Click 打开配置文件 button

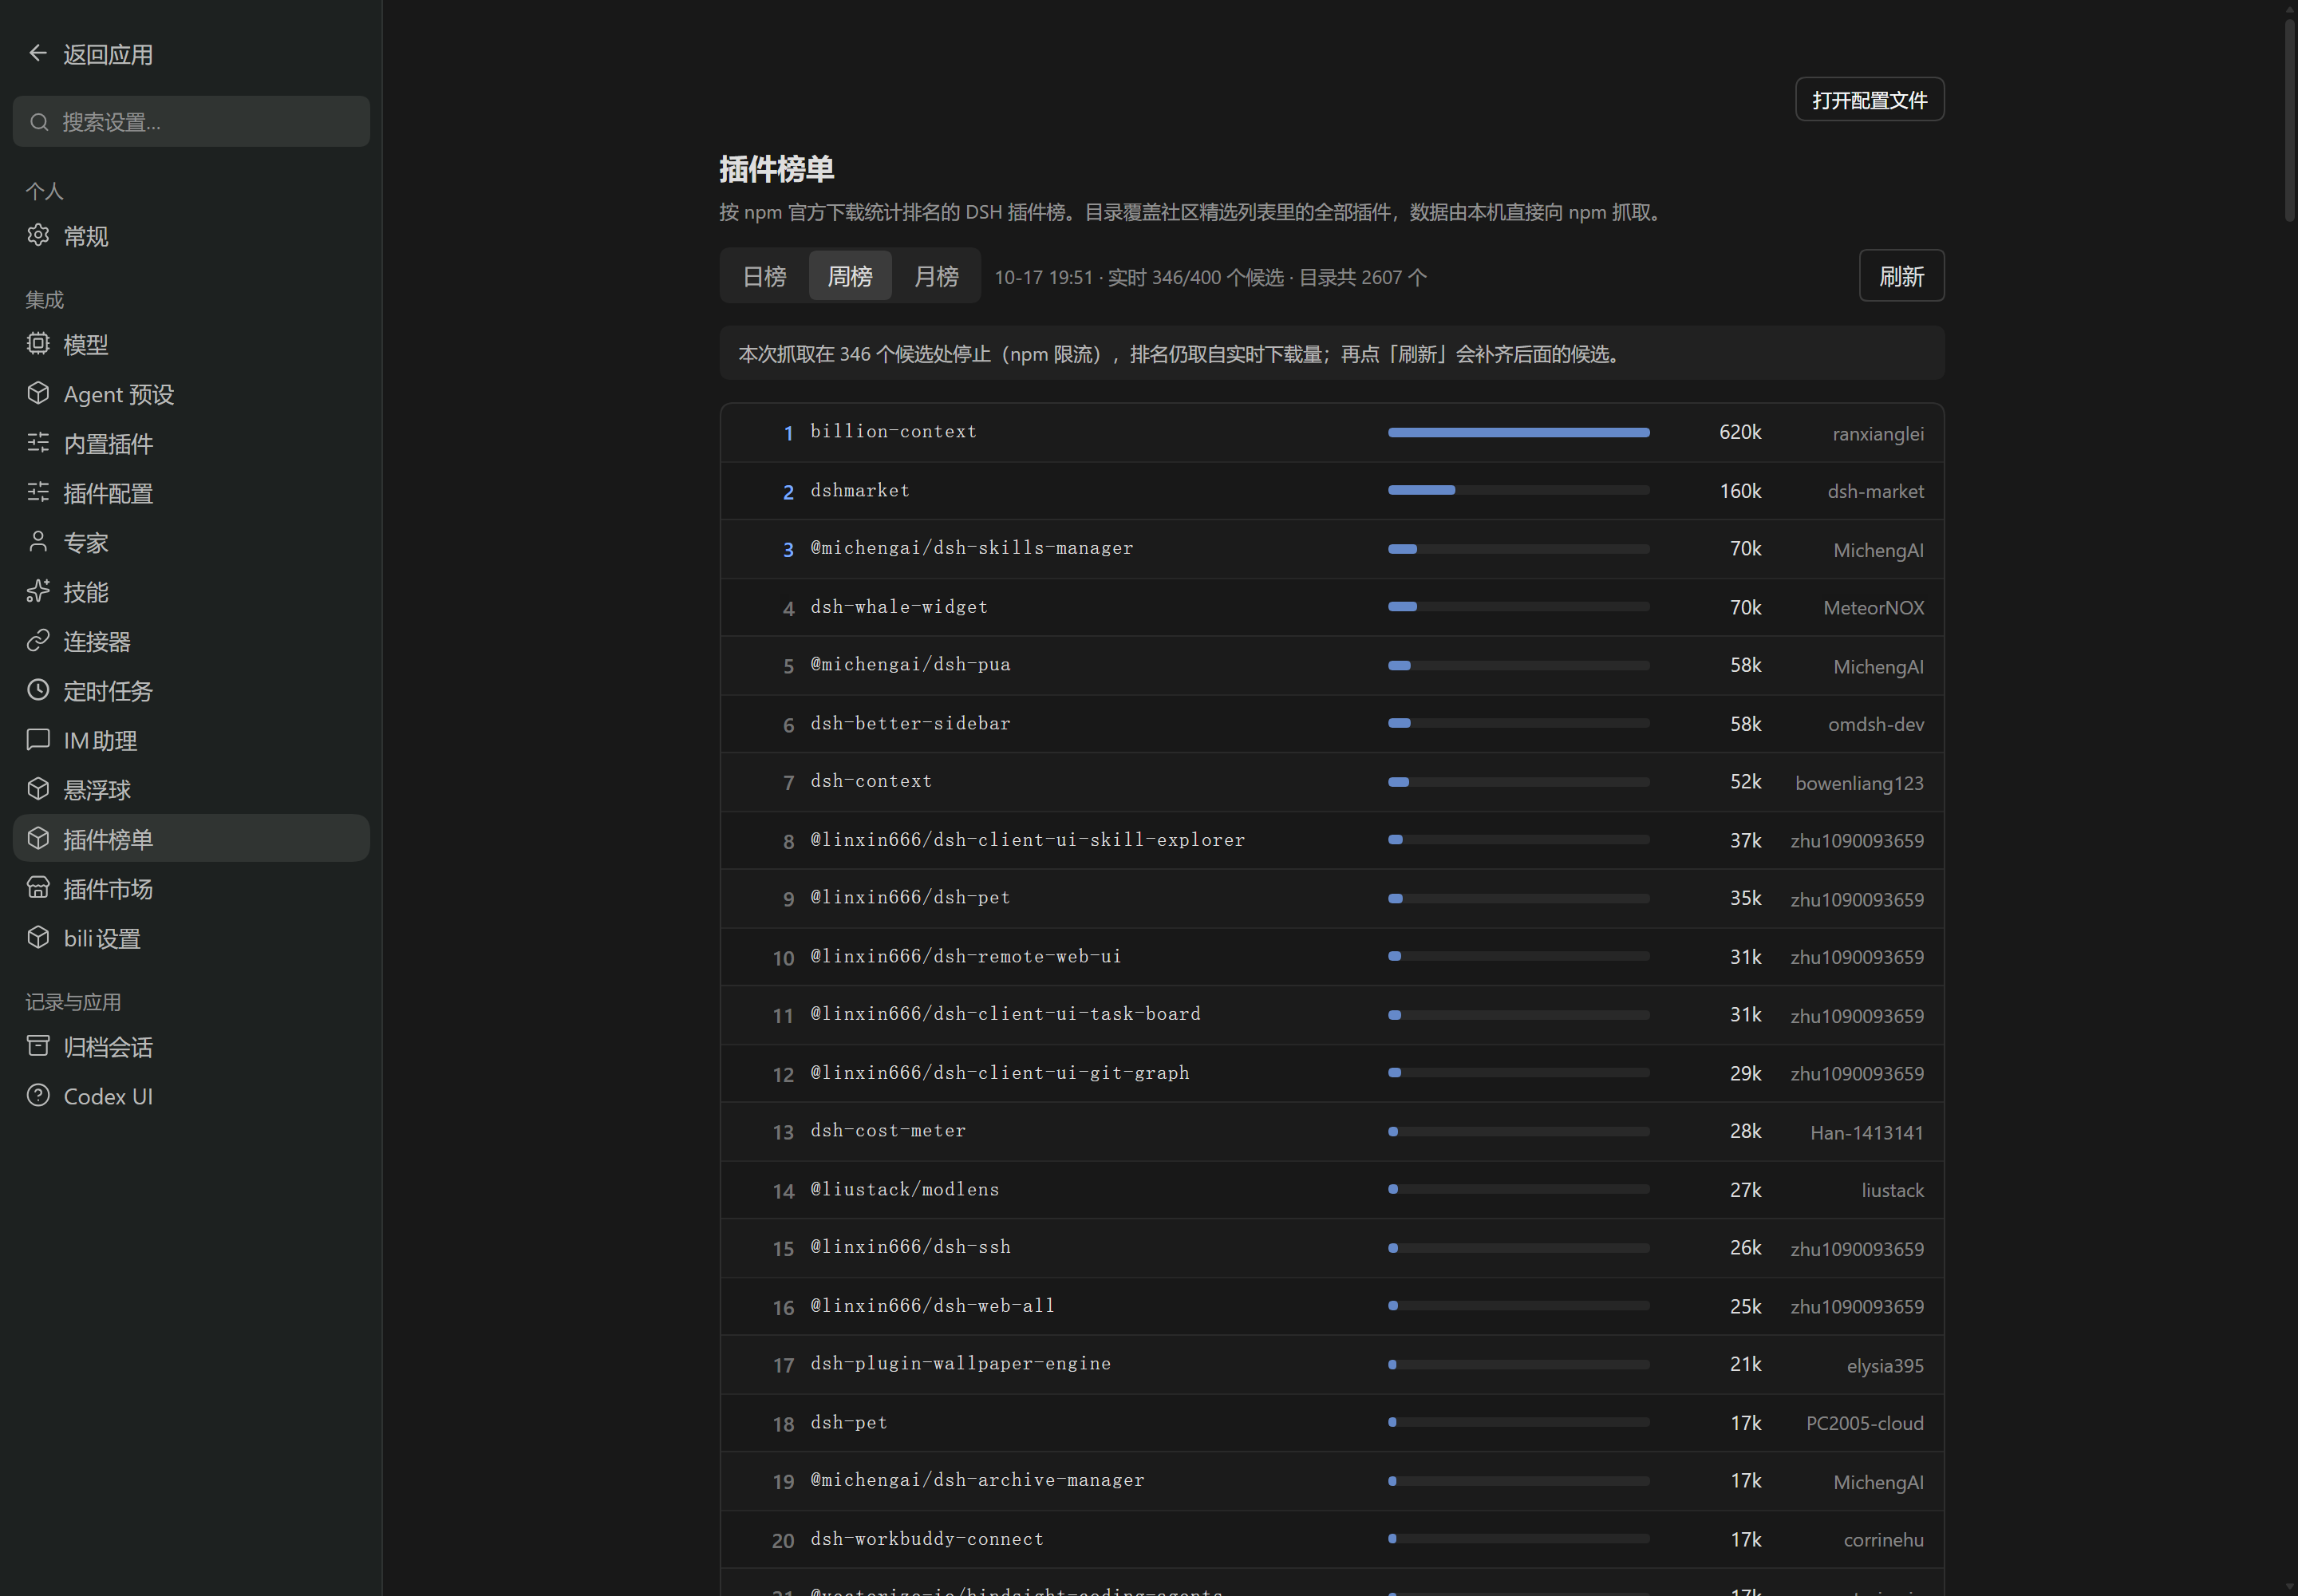click(x=1869, y=100)
